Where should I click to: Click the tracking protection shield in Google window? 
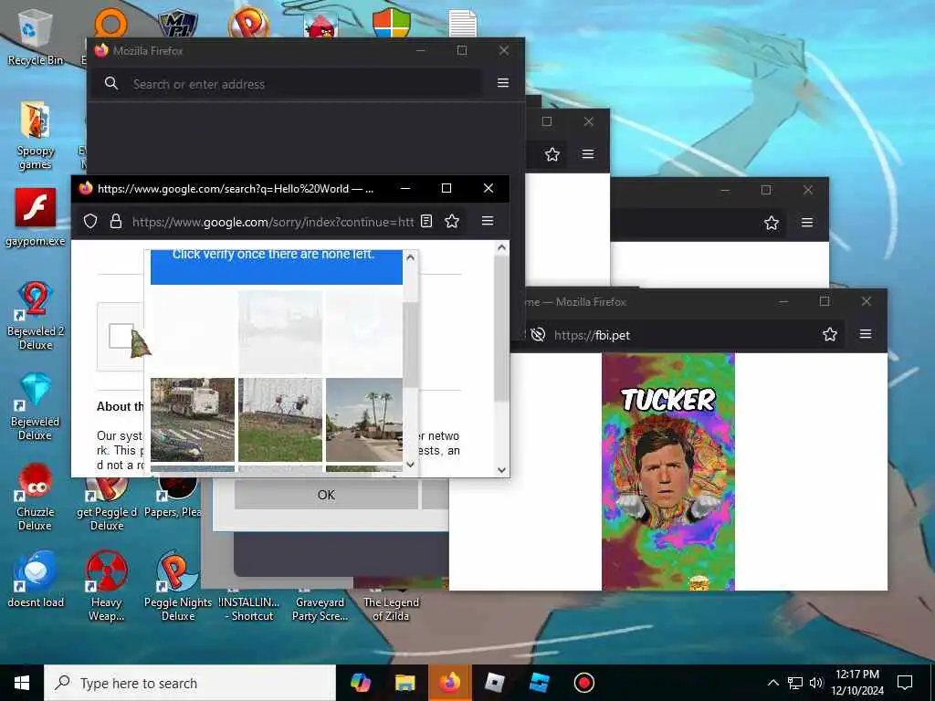pyautogui.click(x=90, y=221)
